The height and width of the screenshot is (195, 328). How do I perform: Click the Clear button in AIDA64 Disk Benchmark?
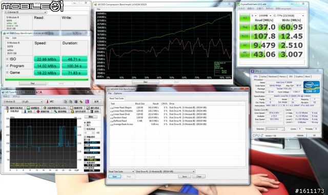[x=199, y=177]
